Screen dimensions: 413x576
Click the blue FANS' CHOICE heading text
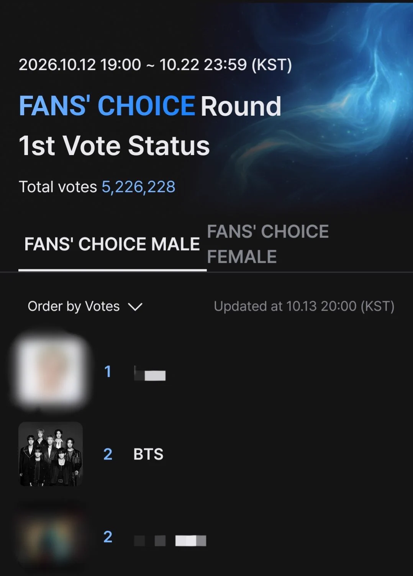click(107, 106)
